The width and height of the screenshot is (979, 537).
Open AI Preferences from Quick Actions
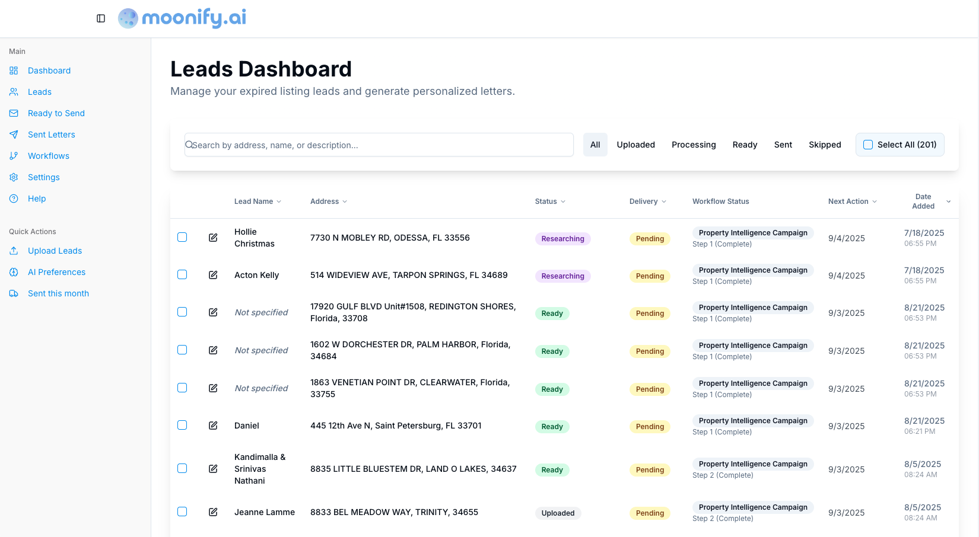point(56,272)
